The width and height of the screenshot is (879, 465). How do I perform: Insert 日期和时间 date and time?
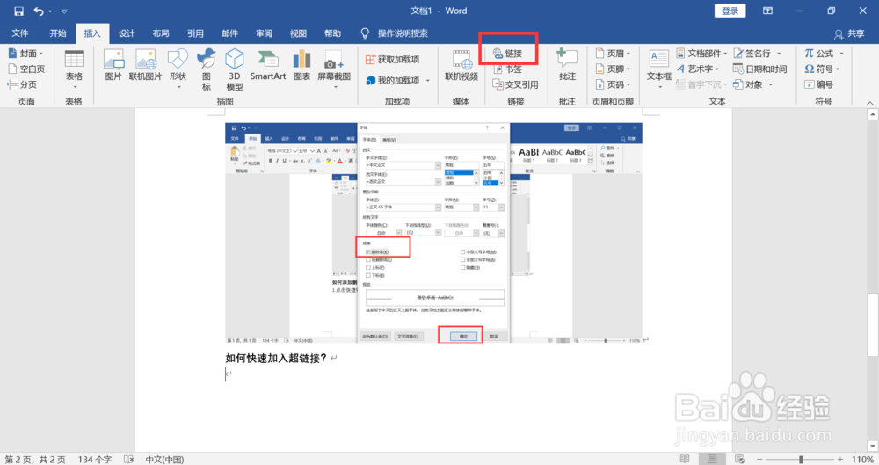760,69
